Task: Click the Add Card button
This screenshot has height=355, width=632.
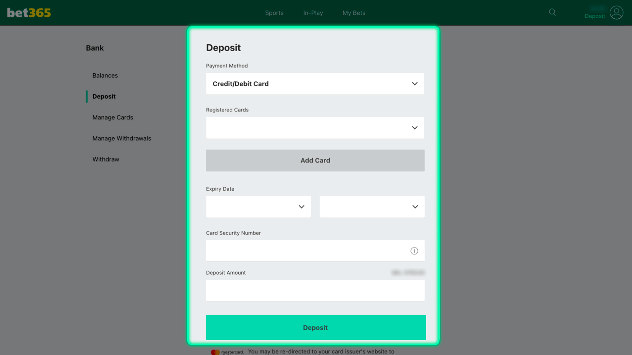Action: (x=315, y=160)
